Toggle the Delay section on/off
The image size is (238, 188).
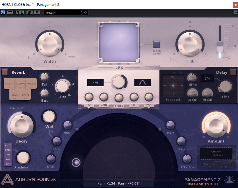[233, 72]
